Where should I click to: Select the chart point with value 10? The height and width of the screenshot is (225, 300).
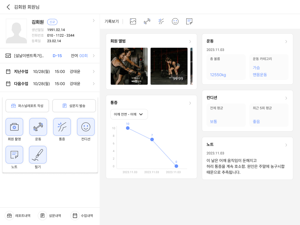pyautogui.click(x=128, y=128)
